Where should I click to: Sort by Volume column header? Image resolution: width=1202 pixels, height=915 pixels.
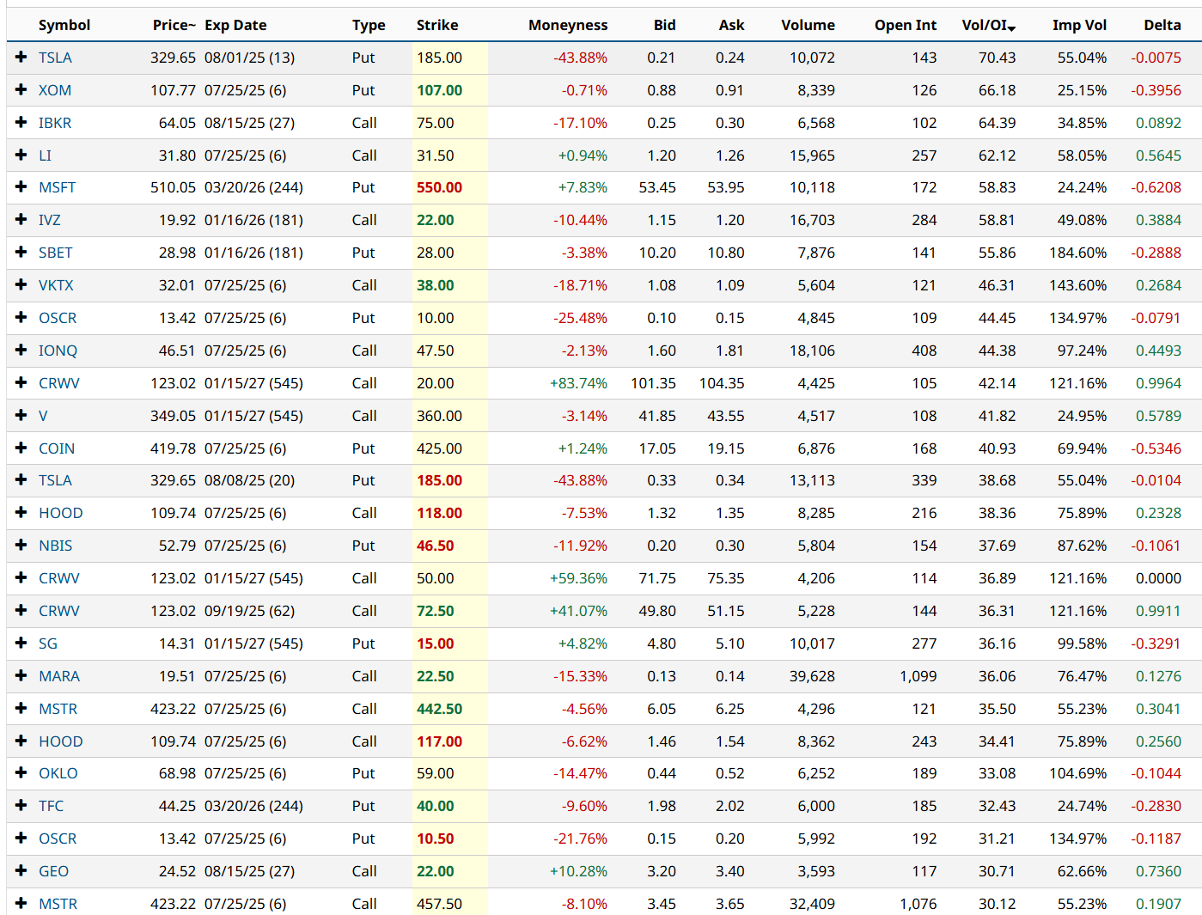pyautogui.click(x=808, y=25)
